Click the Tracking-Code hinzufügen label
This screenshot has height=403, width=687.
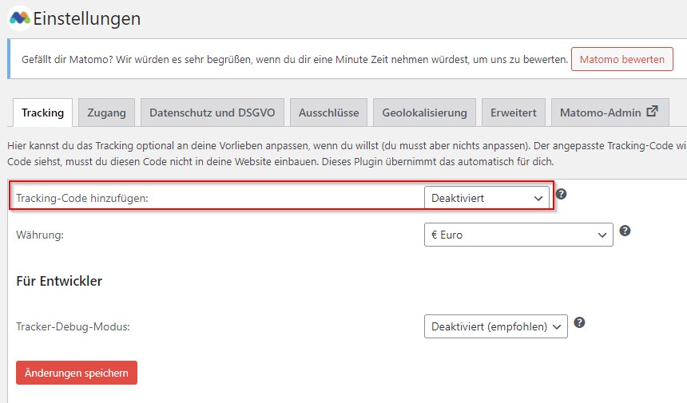click(82, 198)
